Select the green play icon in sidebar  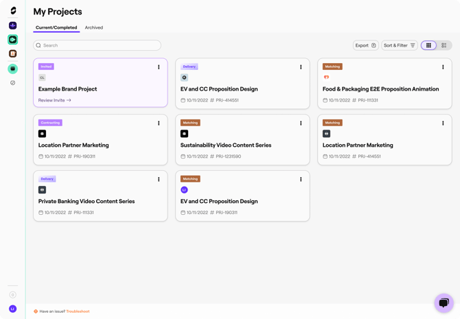point(12,40)
